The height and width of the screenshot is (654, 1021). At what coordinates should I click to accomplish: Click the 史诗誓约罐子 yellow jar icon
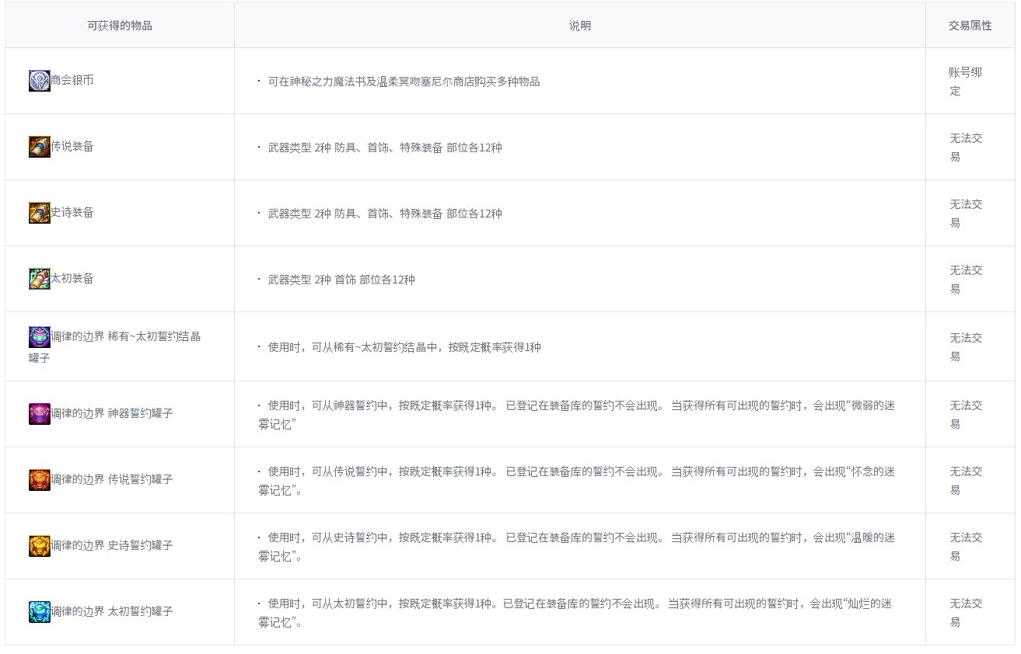(40, 546)
